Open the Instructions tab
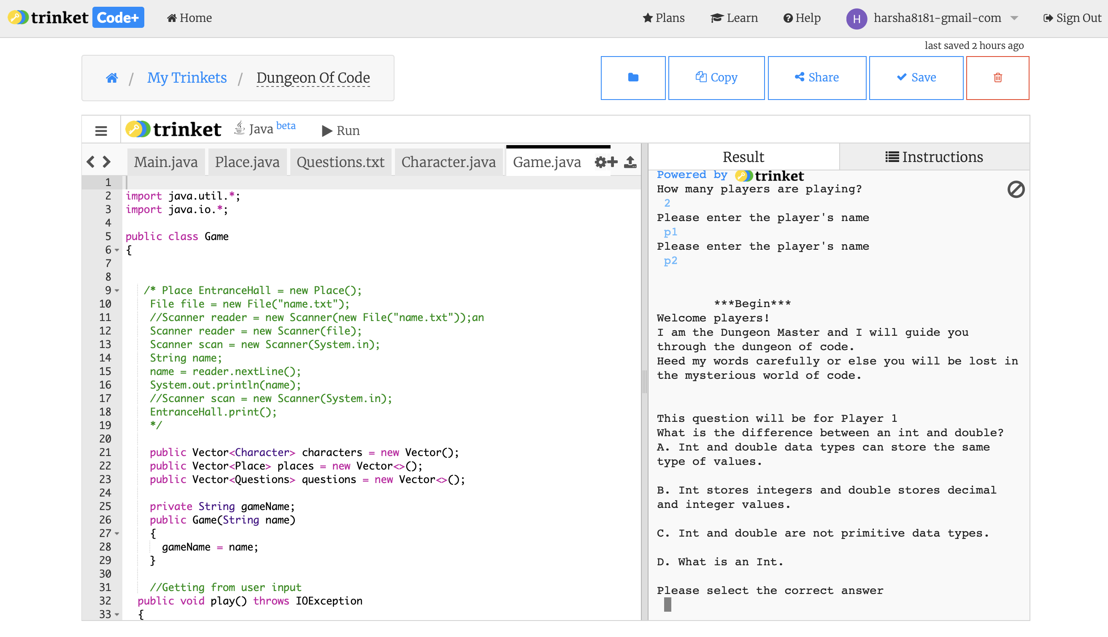 point(934,157)
